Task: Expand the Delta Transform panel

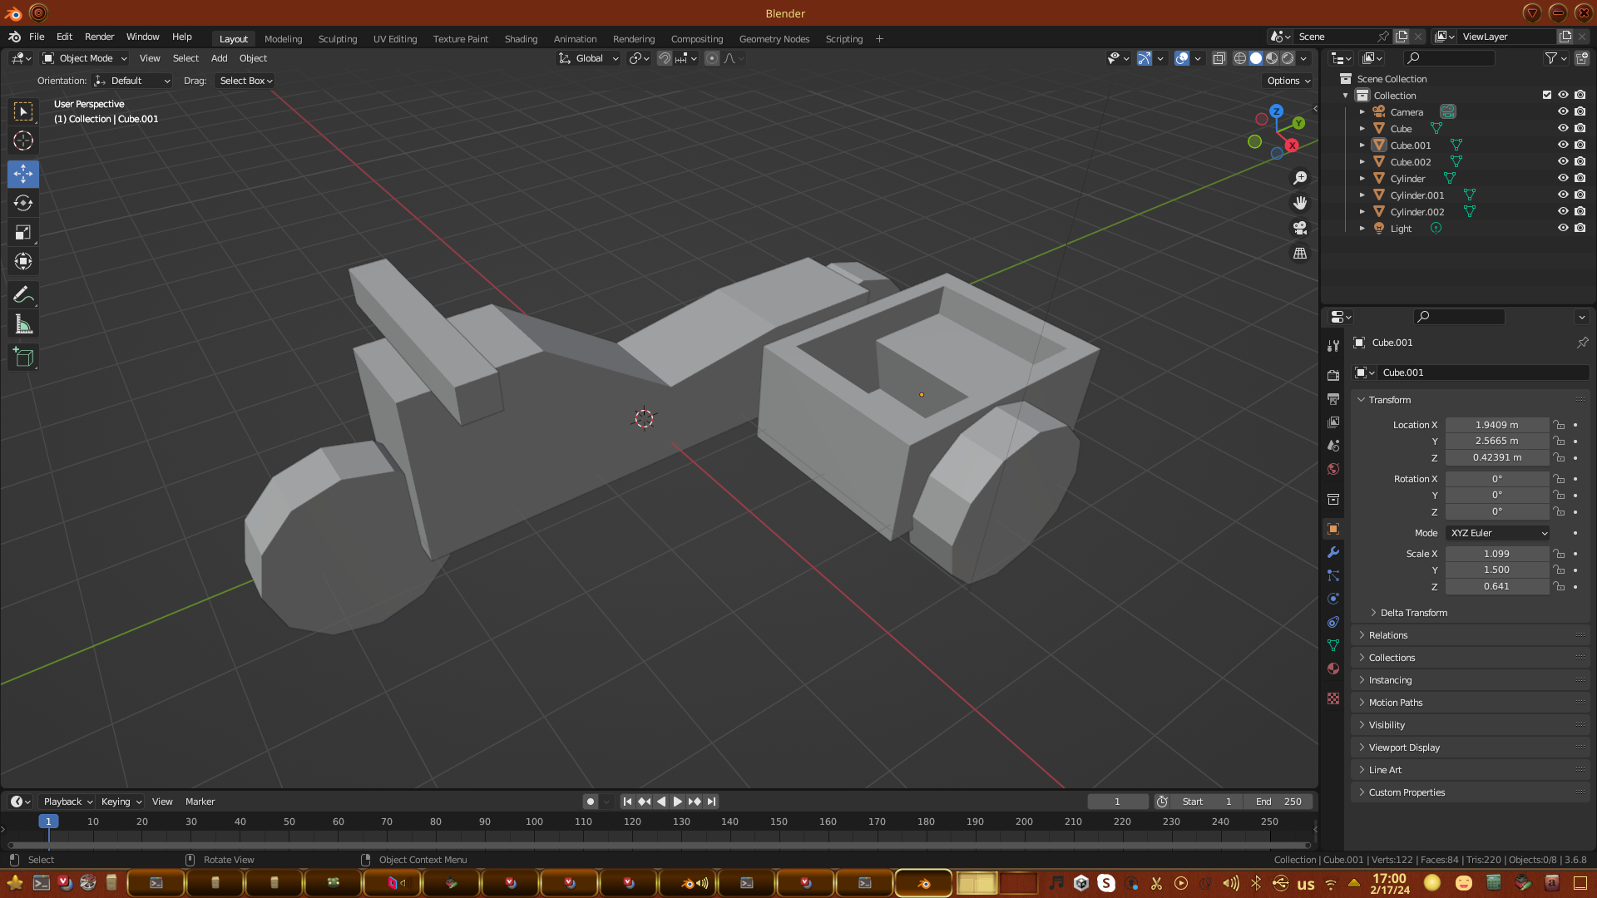Action: click(1413, 613)
